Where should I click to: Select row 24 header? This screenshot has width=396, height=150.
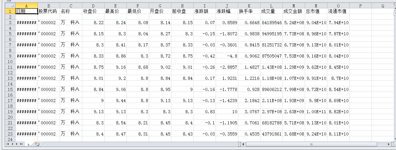point(11,139)
